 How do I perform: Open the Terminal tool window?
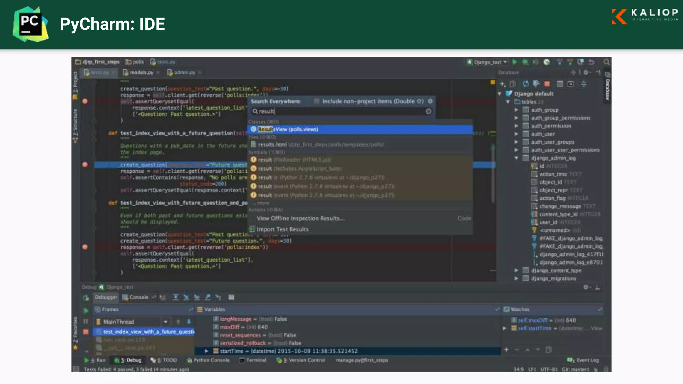tap(253, 360)
